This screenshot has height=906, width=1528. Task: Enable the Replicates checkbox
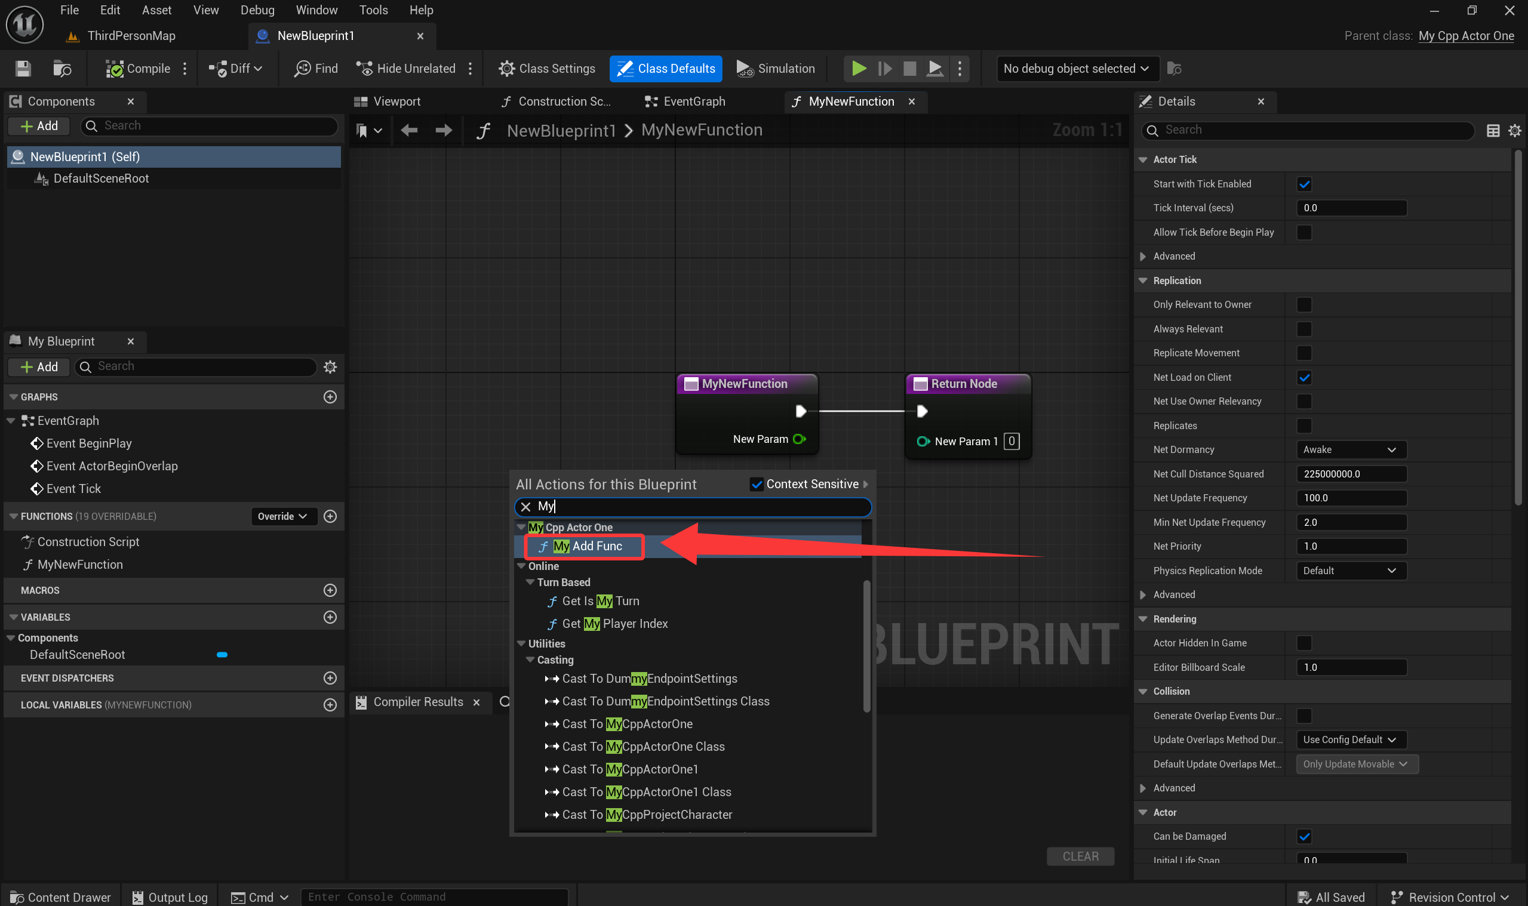tap(1304, 426)
